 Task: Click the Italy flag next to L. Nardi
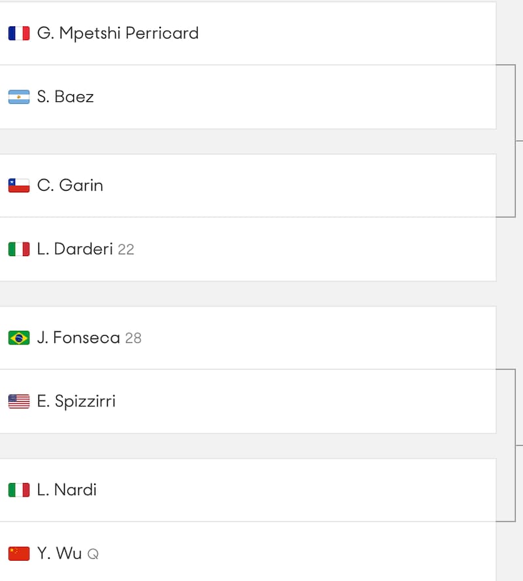point(18,490)
